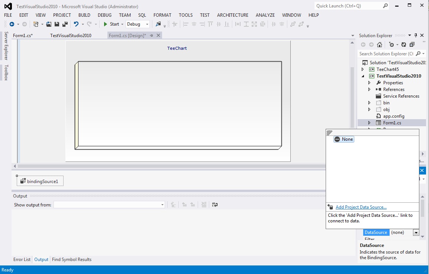Expand the References node
Viewport: 429px width, 274px height.
(x=370, y=89)
